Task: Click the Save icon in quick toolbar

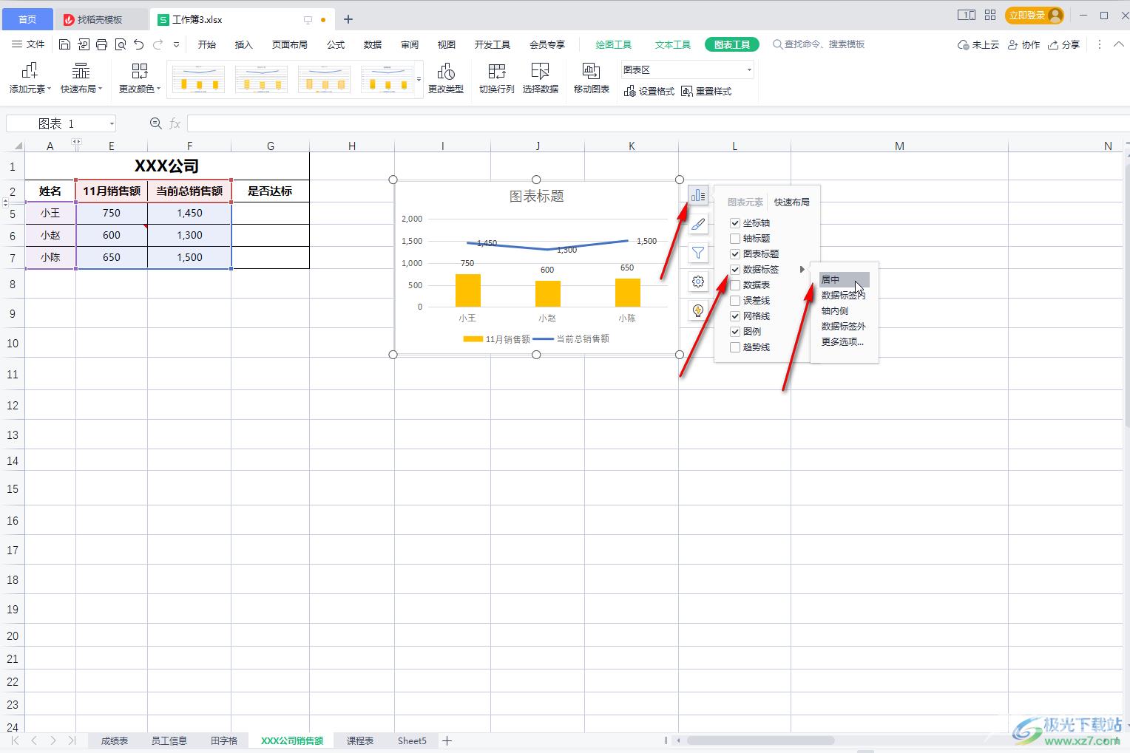Action: (x=64, y=44)
